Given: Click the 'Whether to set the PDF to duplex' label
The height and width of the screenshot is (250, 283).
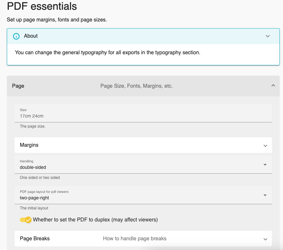Looking at the screenshot, I should point(95,220).
